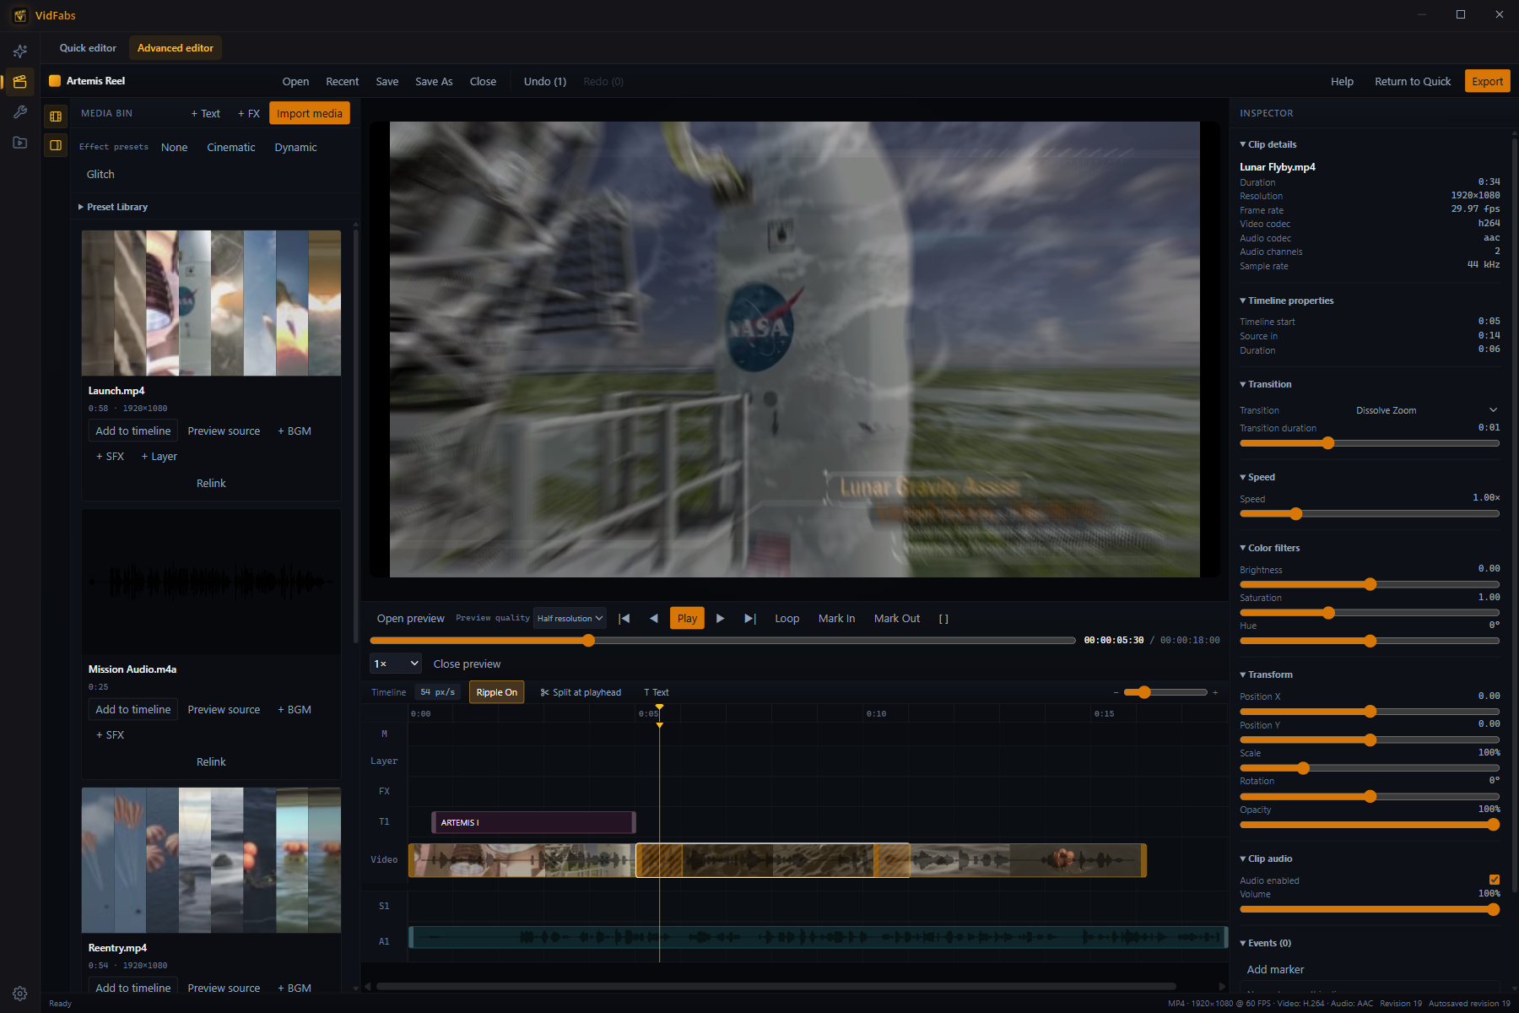Open the 1× playback speed dropdown
The height and width of the screenshot is (1013, 1519).
pyautogui.click(x=396, y=664)
